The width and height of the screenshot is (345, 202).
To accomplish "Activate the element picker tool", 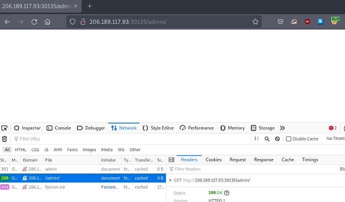I will pyautogui.click(x=4, y=128).
